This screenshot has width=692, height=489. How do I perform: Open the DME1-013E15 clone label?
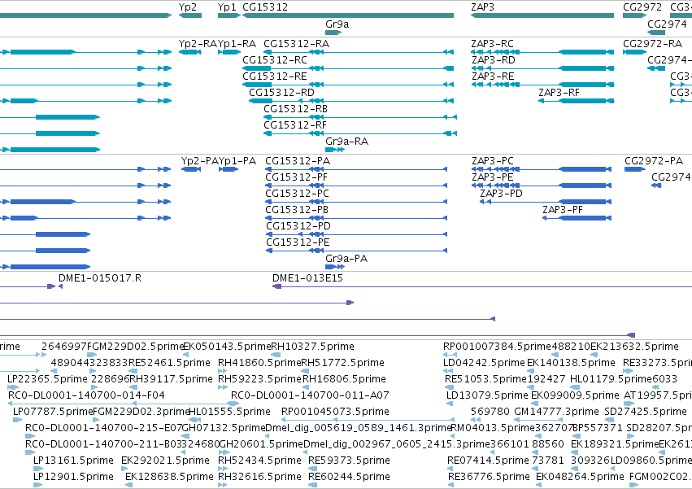pos(307,278)
